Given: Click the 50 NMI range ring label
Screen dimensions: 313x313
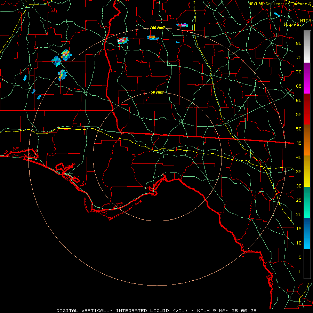Looking at the screenshot, I should (157, 92).
